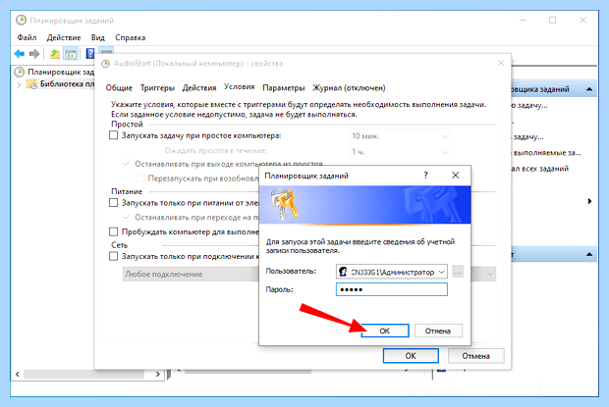The height and width of the screenshot is (407, 609).
Task: Switch to the Журнал (отключен) tab
Action: coord(349,88)
